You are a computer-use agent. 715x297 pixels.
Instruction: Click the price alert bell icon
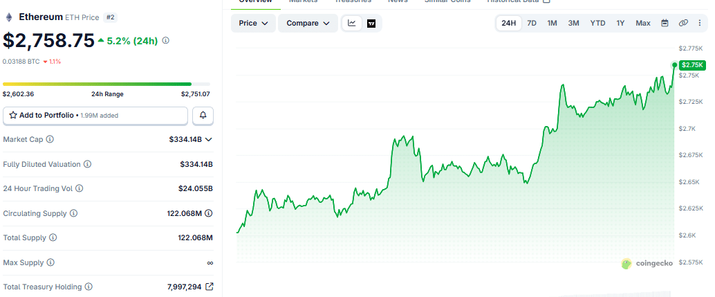(203, 116)
